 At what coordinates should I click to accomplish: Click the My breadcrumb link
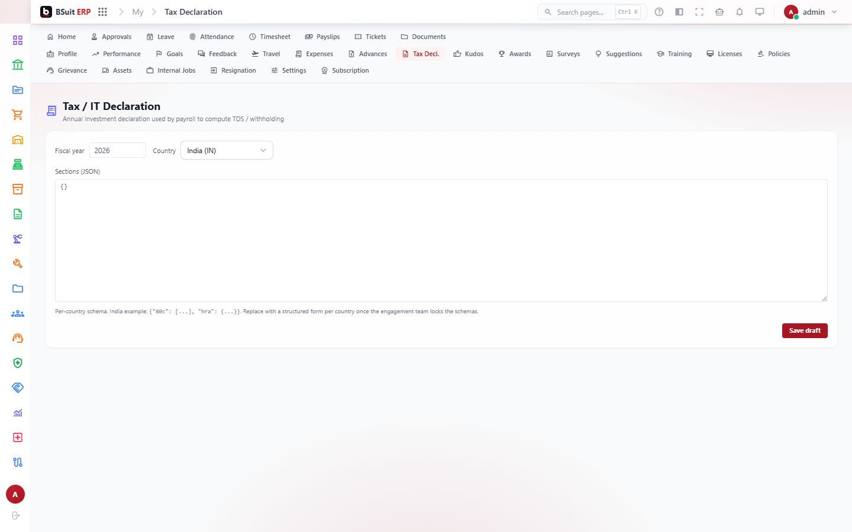click(x=138, y=12)
